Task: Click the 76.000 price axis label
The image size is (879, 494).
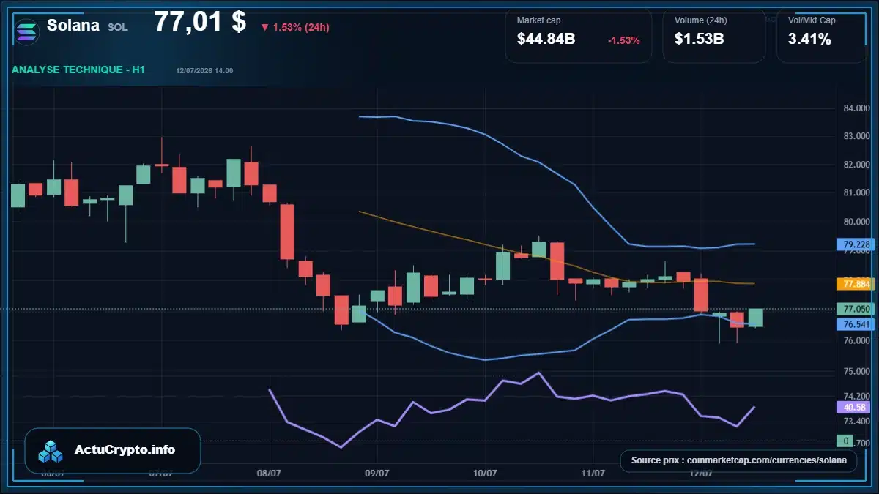Action: 856,341
